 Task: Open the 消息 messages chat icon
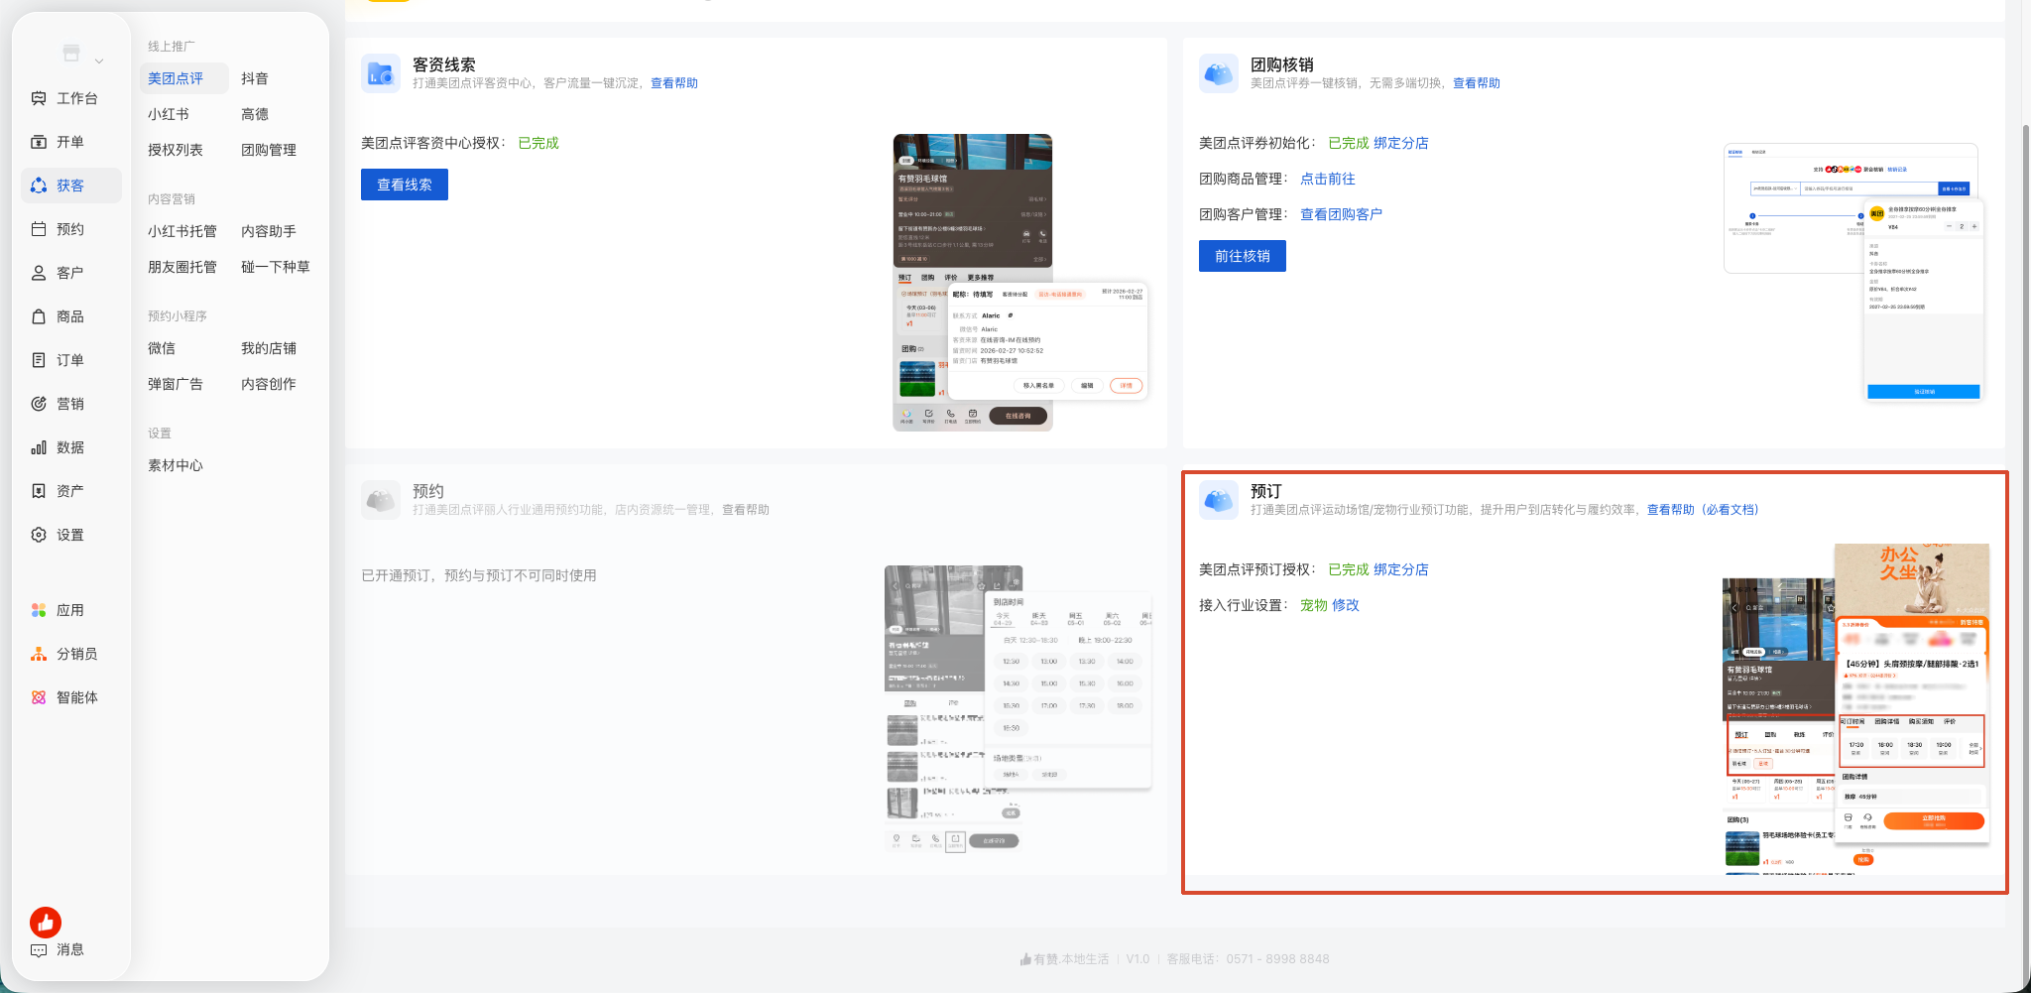[x=39, y=949]
